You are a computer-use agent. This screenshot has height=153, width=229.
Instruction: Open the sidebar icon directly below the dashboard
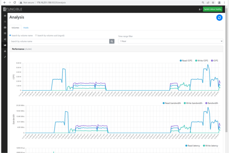pyautogui.click(x=5, y=22)
